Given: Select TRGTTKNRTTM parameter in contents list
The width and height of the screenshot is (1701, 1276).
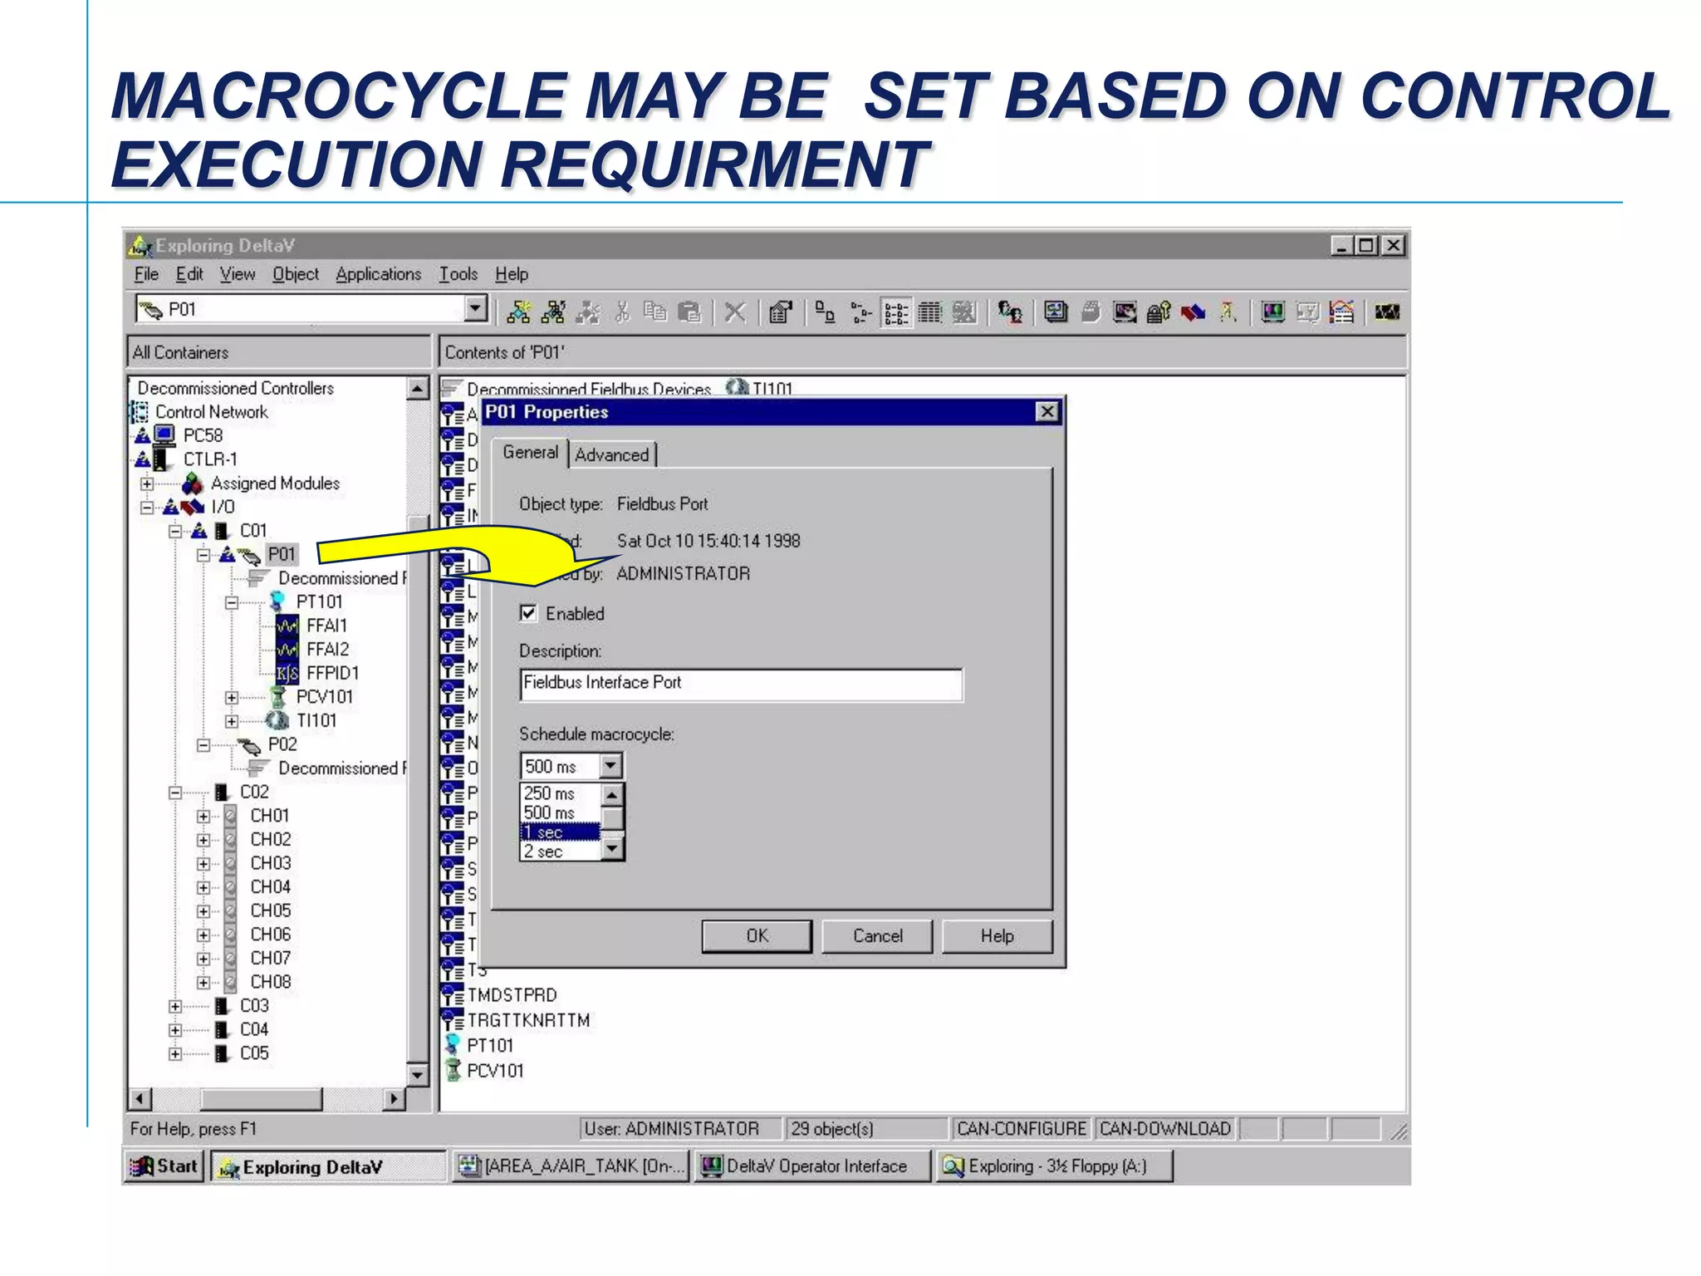Looking at the screenshot, I should pos(528,1020).
